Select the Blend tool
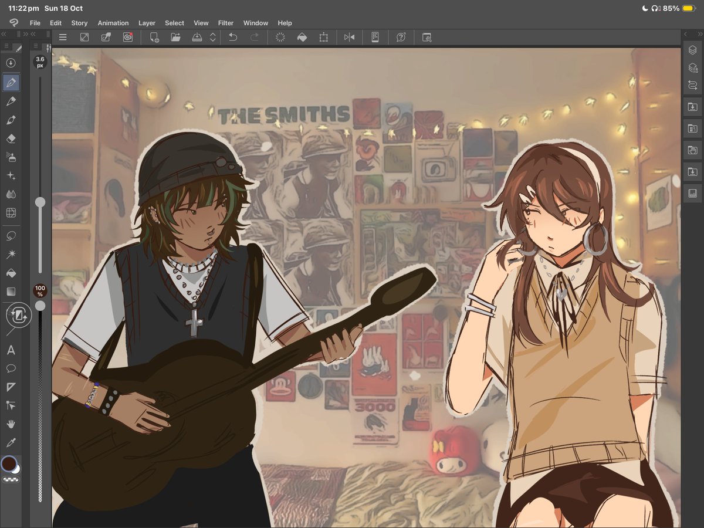The height and width of the screenshot is (528, 704). coord(11,194)
